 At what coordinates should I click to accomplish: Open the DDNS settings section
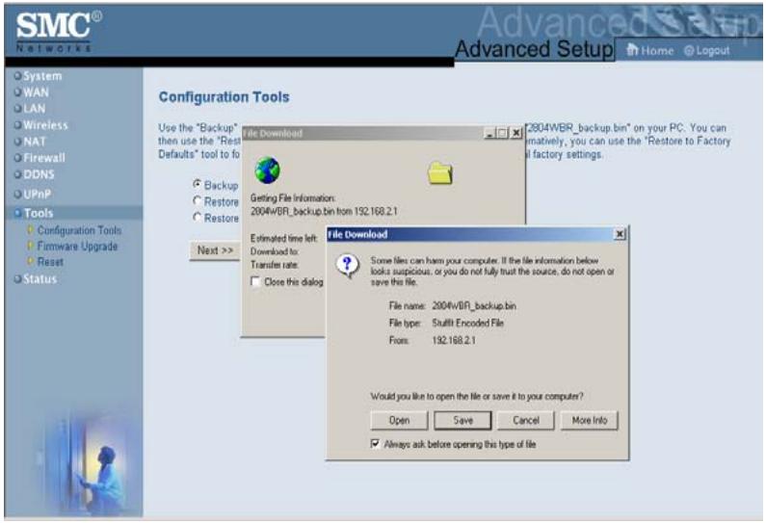point(39,174)
